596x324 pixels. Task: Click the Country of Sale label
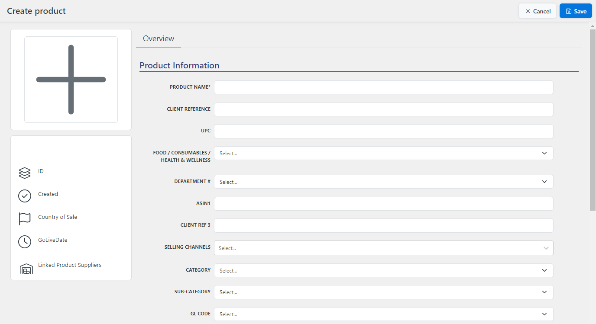click(x=58, y=217)
